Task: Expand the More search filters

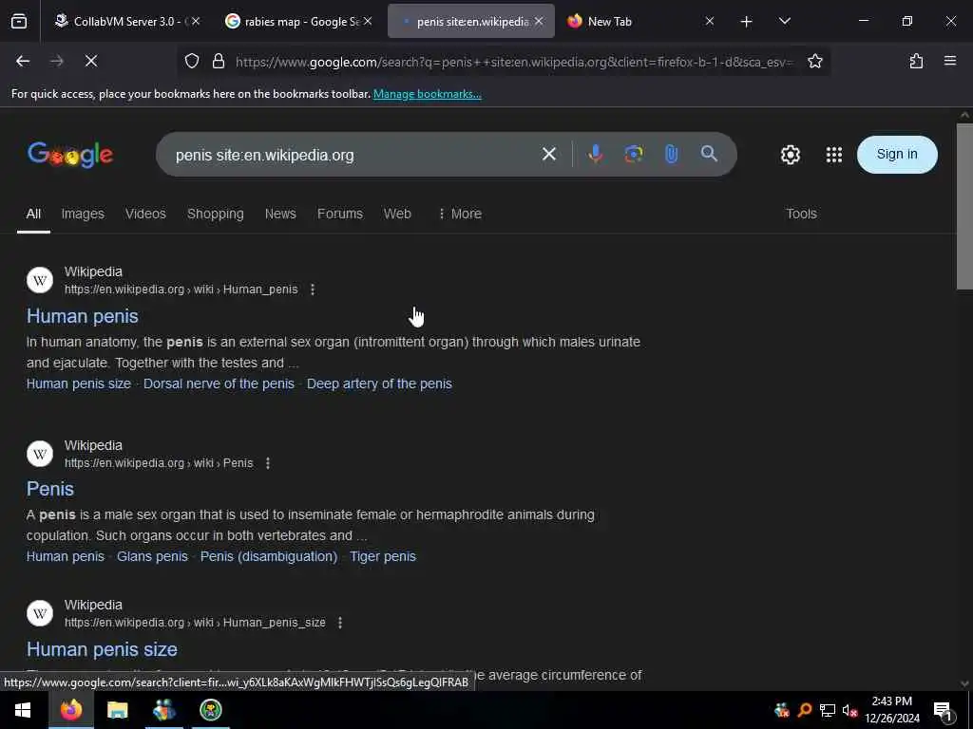Action: tap(460, 214)
